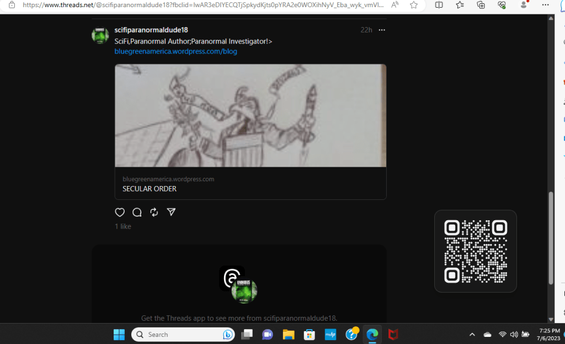Click the scifiparanormaldude18 username

[x=151, y=30]
